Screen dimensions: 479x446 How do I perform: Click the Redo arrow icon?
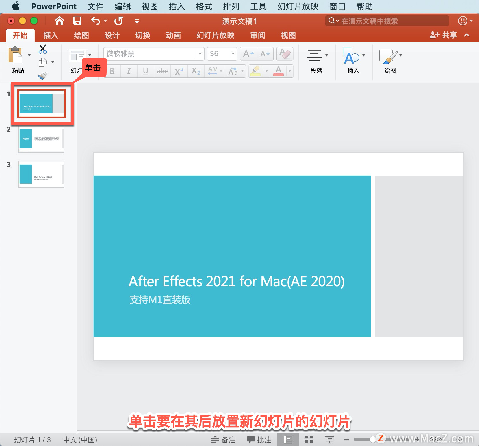119,21
